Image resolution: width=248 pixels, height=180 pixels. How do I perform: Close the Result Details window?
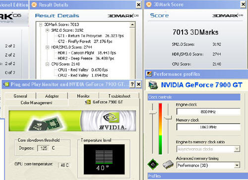[138, 5]
